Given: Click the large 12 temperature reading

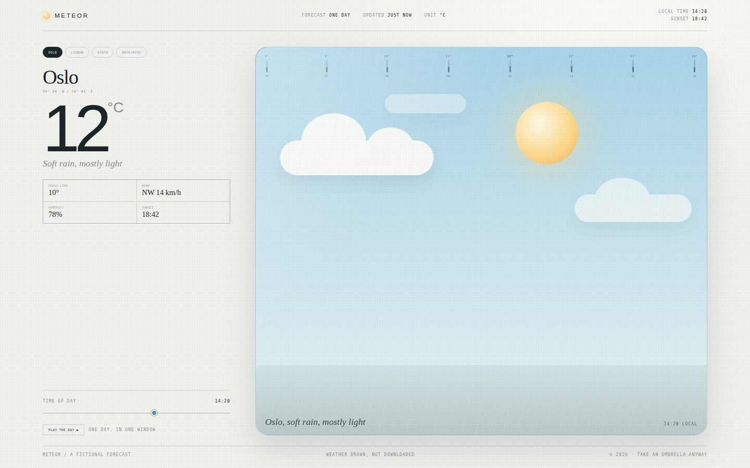Looking at the screenshot, I should point(77,128).
